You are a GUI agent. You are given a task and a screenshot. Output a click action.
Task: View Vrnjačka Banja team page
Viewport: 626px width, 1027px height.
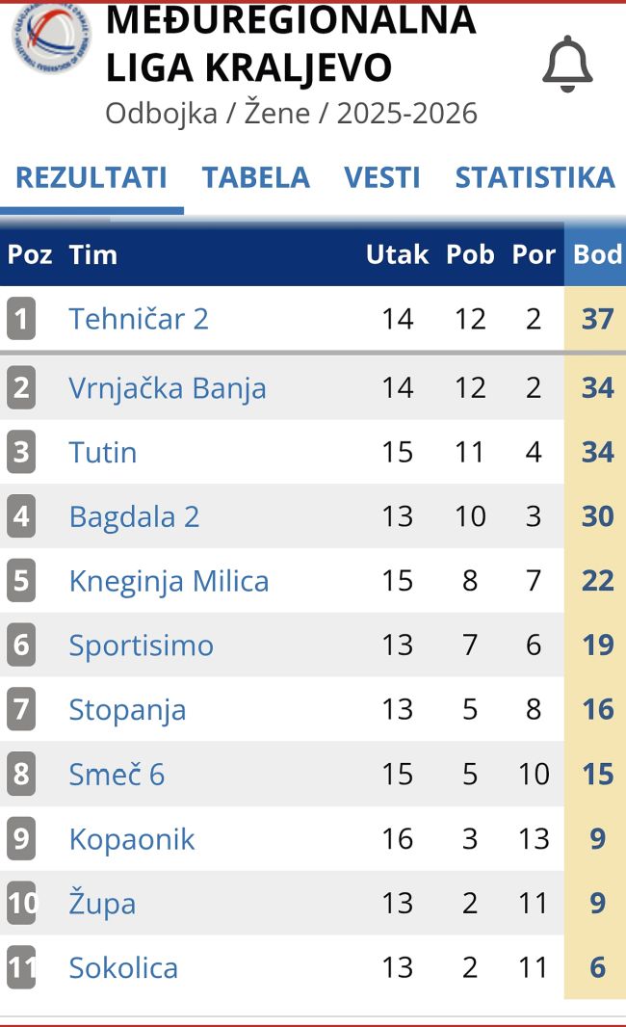pos(168,388)
